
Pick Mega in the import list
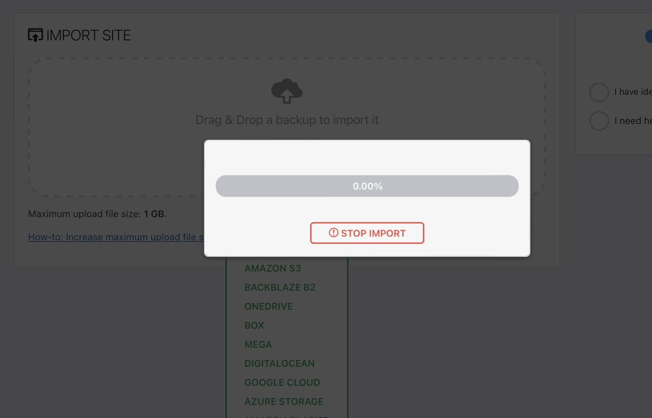258,344
